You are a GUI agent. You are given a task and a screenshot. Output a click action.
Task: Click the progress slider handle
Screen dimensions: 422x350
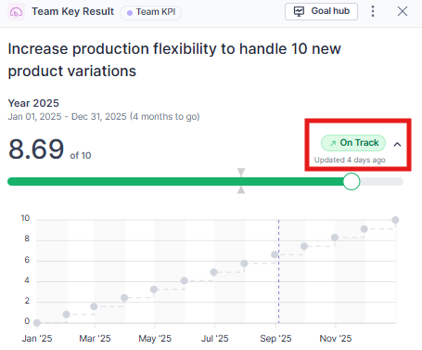pos(352,181)
